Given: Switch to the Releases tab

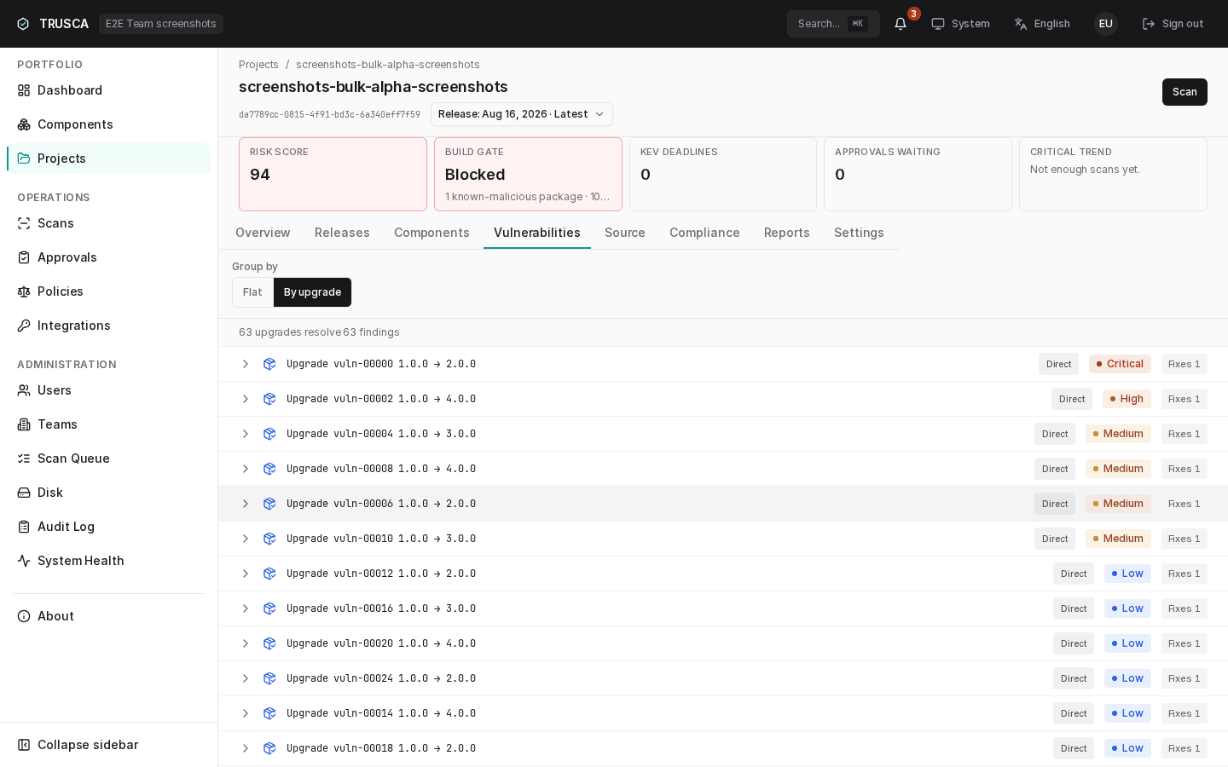Looking at the screenshot, I should pyautogui.click(x=342, y=233).
